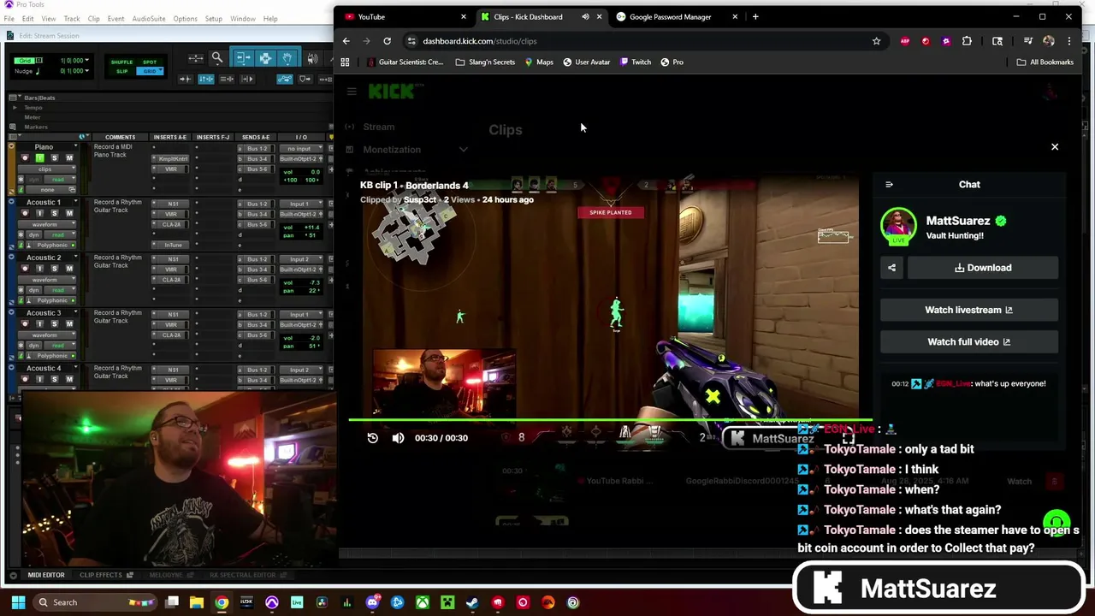This screenshot has width=1095, height=616.
Task: Click the Download clip button
Action: 983,268
